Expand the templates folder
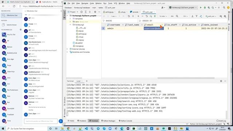The height and width of the screenshot is (131, 233). [70, 19]
